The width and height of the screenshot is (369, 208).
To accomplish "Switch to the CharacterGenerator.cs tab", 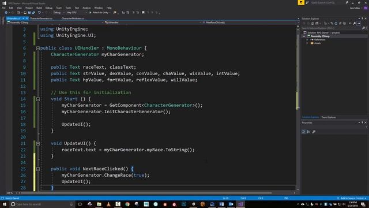I will tap(41, 18).
